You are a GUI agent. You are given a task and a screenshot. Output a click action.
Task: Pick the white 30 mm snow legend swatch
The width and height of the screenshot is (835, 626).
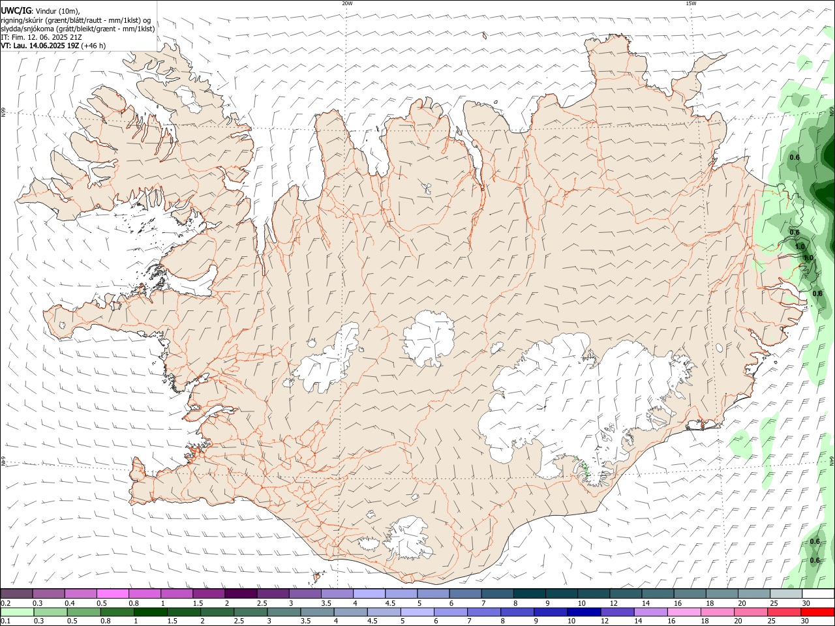point(817,593)
